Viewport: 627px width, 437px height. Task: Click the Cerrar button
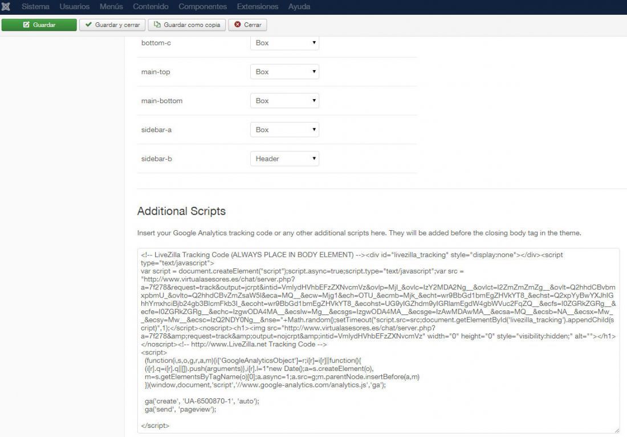click(x=247, y=25)
